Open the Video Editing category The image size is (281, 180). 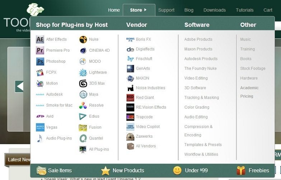[196, 78]
